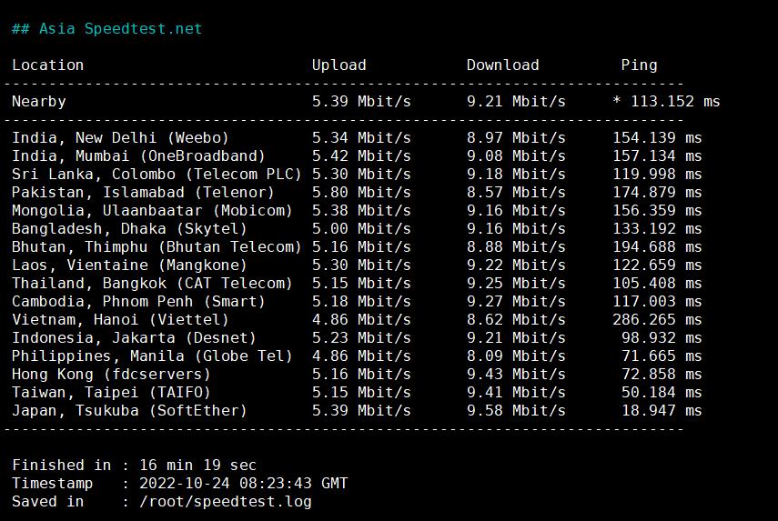The width and height of the screenshot is (778, 521).
Task: Click the Ping column header
Action: click(x=639, y=65)
